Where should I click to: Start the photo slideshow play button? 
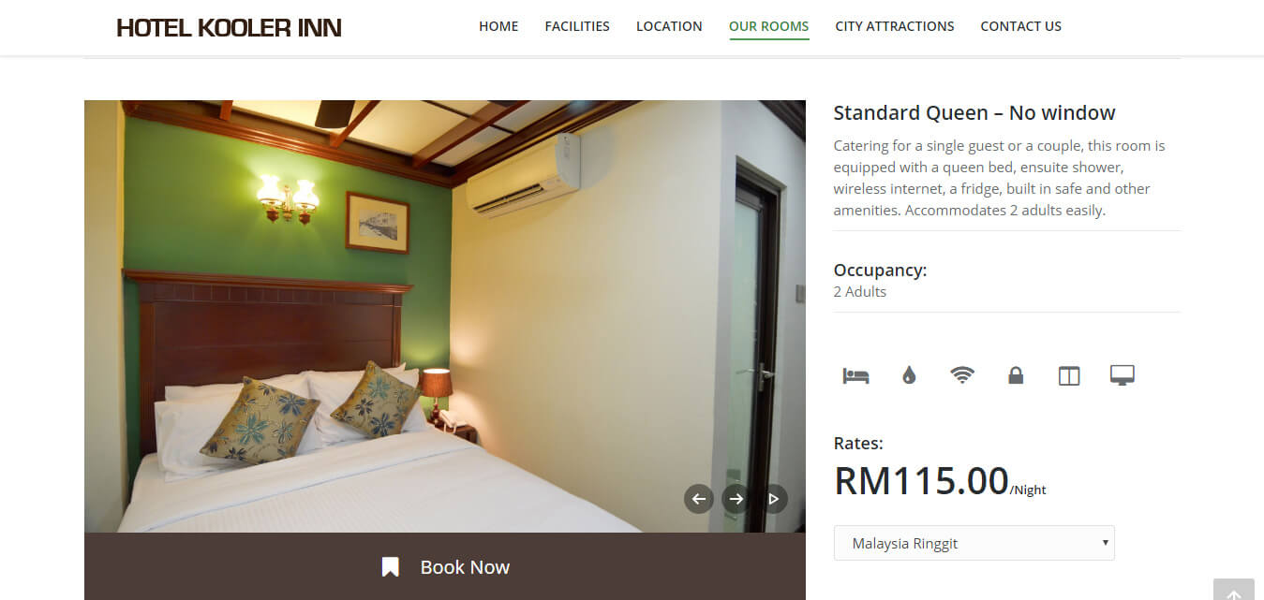click(x=773, y=499)
